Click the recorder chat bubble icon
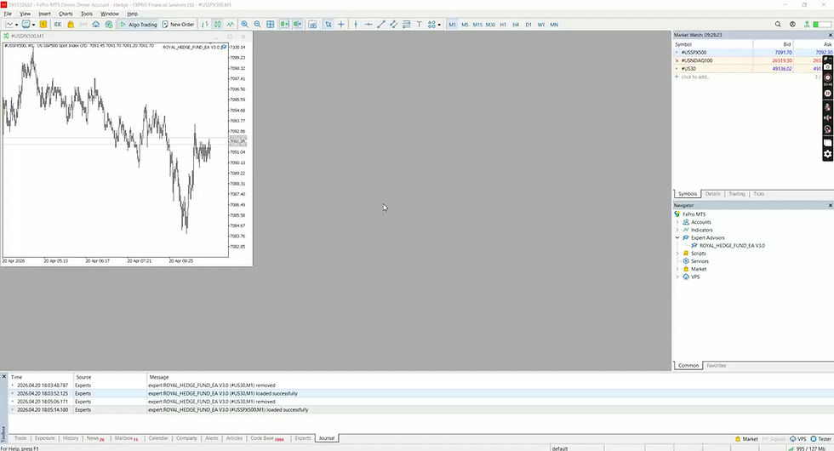 pyautogui.click(x=827, y=143)
